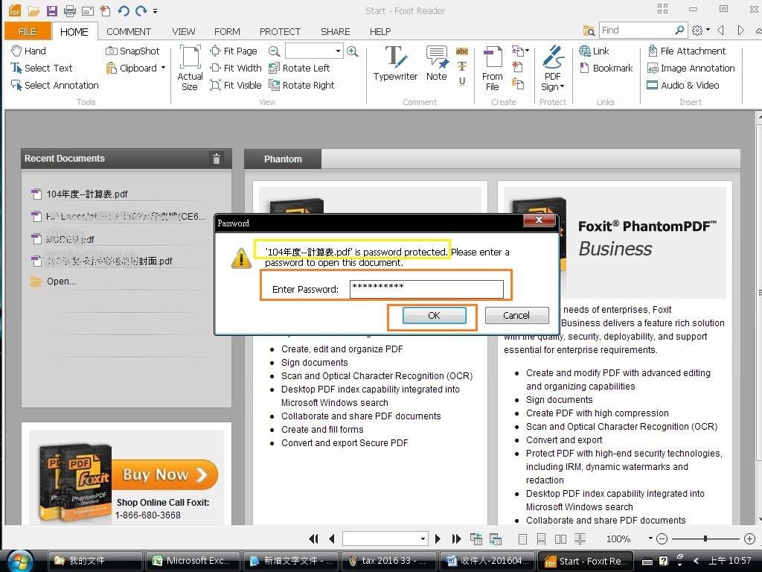This screenshot has height=572, width=762.
Task: Open the page number dropdown in bottom bar
Action: (423, 538)
